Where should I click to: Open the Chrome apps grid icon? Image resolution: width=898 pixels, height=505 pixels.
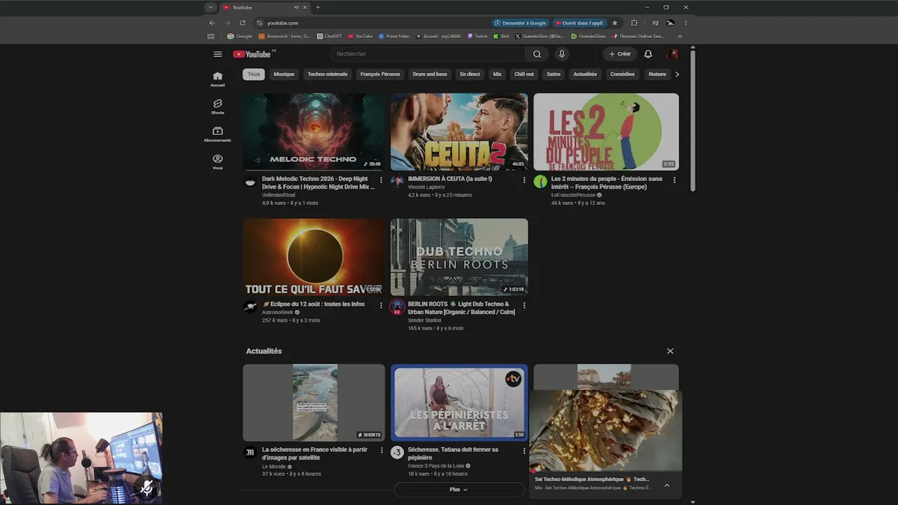[x=210, y=36]
